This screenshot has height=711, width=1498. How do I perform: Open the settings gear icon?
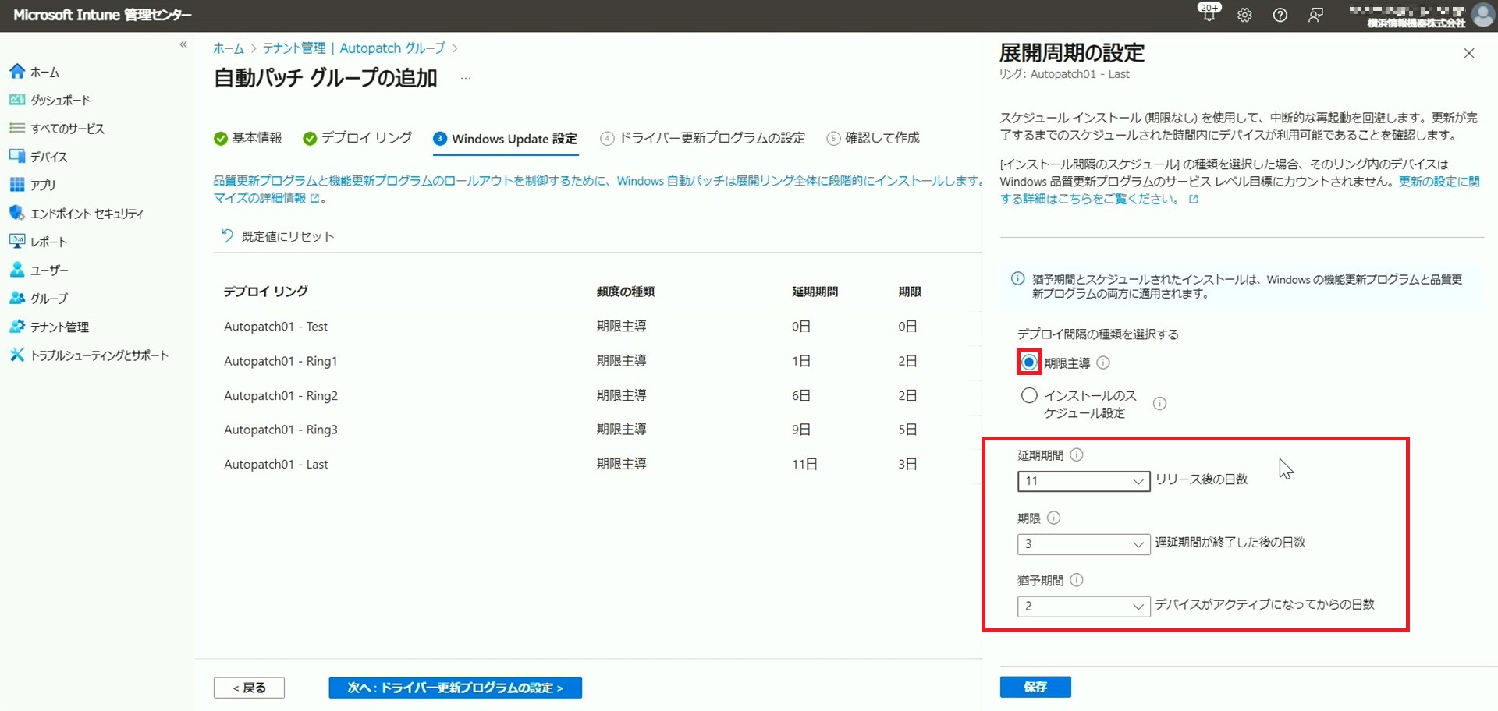click(1244, 15)
